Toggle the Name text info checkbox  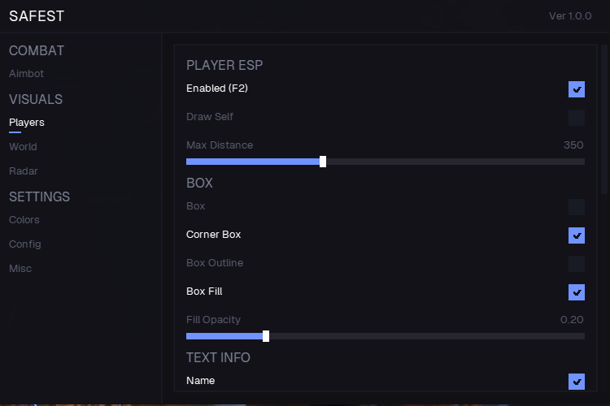pos(577,382)
